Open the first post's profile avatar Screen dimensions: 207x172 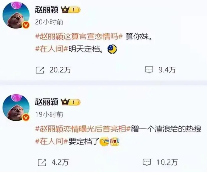tap(16, 15)
